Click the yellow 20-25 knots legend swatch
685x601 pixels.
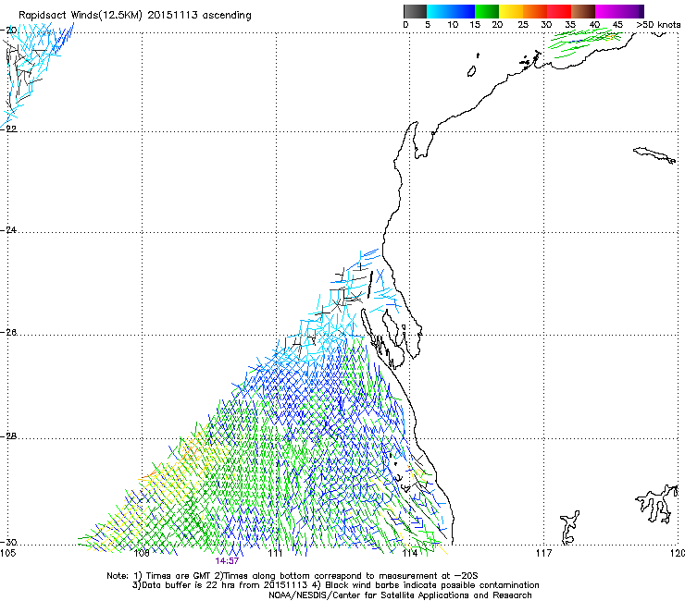coord(511,11)
